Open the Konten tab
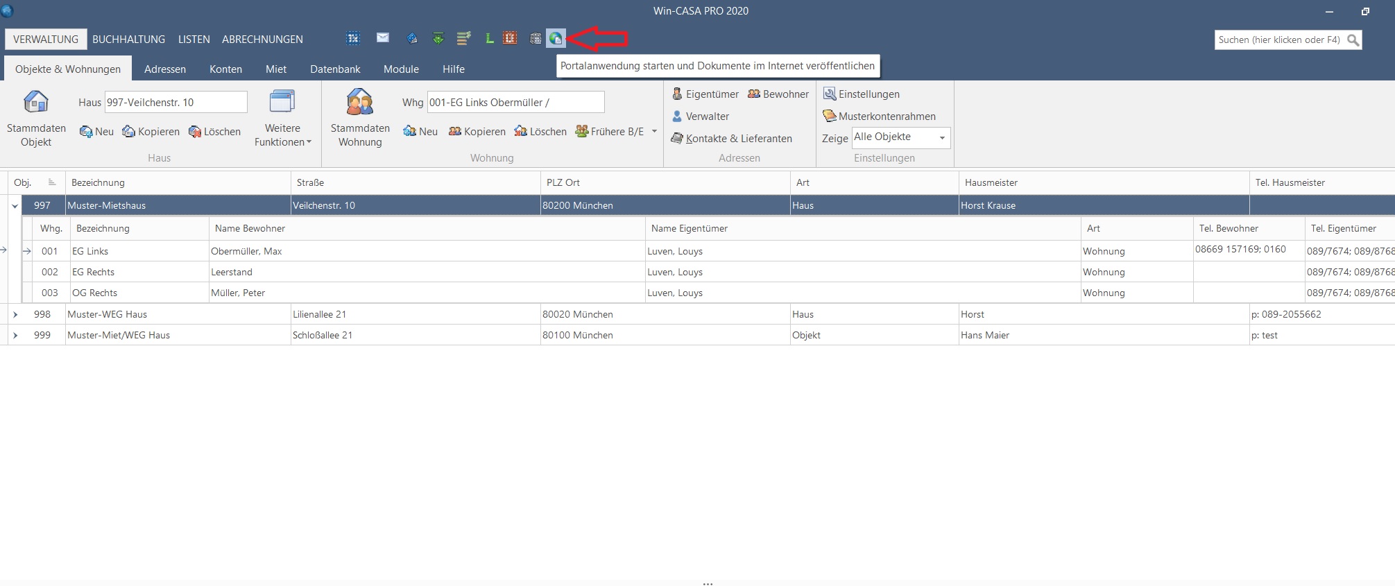The width and height of the screenshot is (1395, 586). [225, 69]
